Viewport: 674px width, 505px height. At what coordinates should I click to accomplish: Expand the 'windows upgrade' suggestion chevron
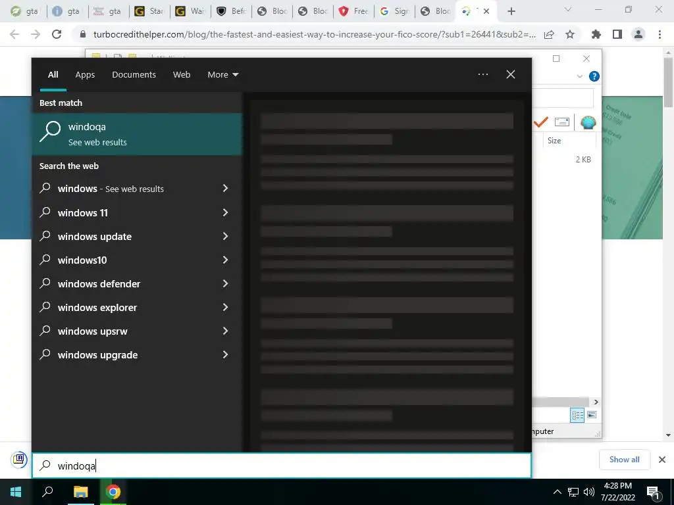click(225, 354)
